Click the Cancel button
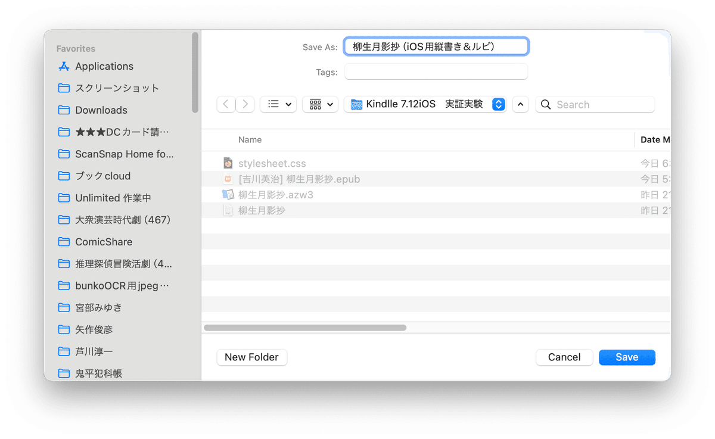This screenshot has height=439, width=715. 564,357
